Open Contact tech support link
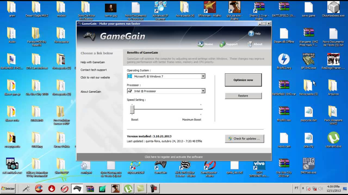The width and height of the screenshot is (348, 195). 94,70
